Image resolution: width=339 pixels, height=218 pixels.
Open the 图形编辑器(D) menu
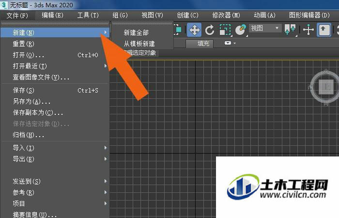coord(309,16)
